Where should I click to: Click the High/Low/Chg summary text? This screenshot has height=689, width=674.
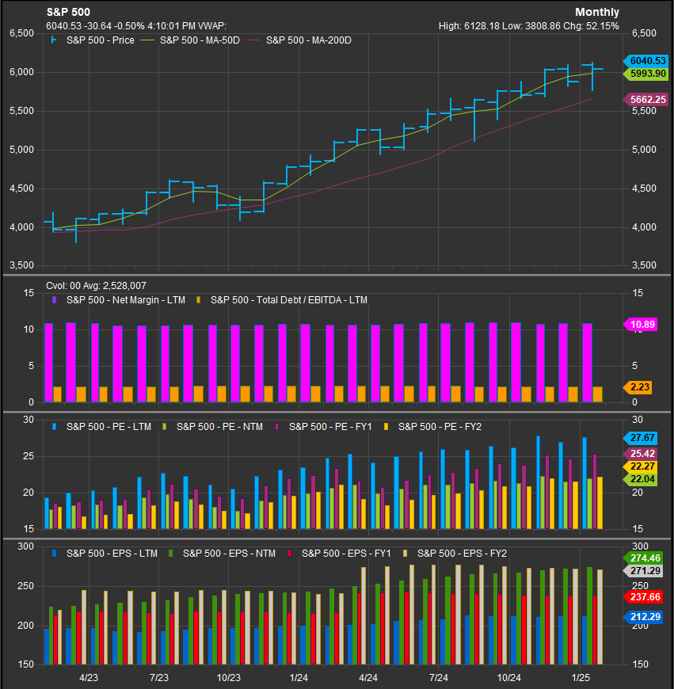pyautogui.click(x=528, y=26)
